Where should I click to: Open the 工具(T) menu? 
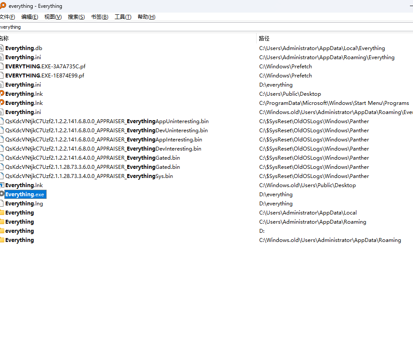(x=123, y=17)
